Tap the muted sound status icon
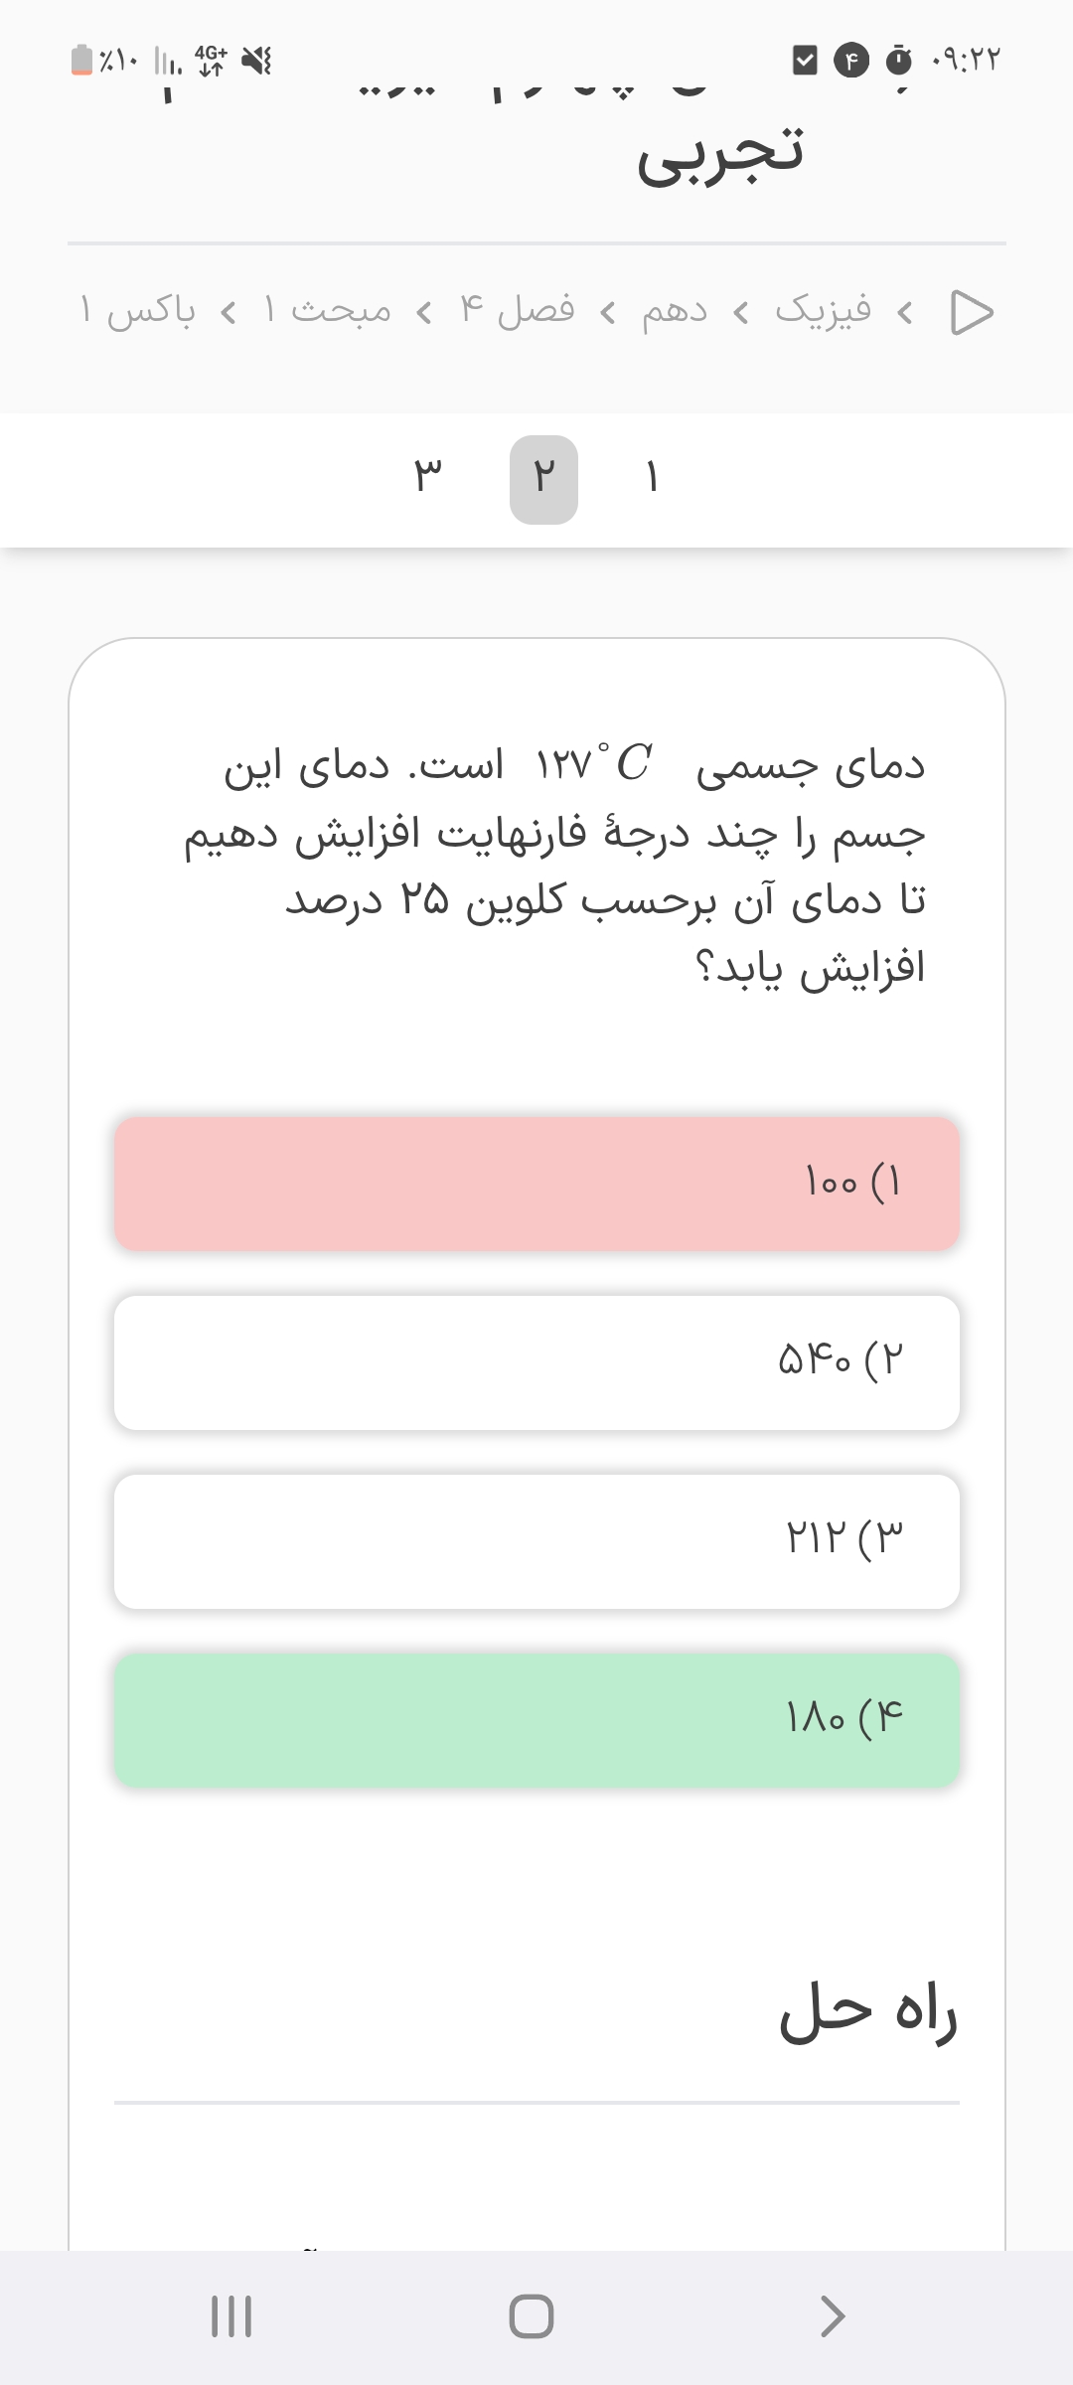The width and height of the screenshot is (1073, 2385). pos(257,62)
